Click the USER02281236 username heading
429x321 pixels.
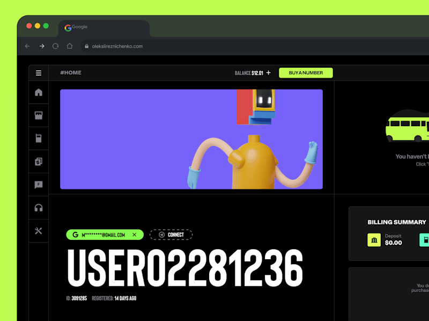pos(185,268)
